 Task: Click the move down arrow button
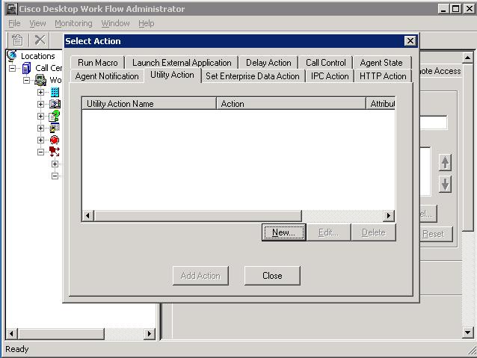click(445, 185)
